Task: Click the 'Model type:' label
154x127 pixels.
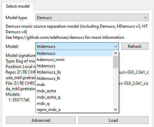Action: tap(17, 18)
